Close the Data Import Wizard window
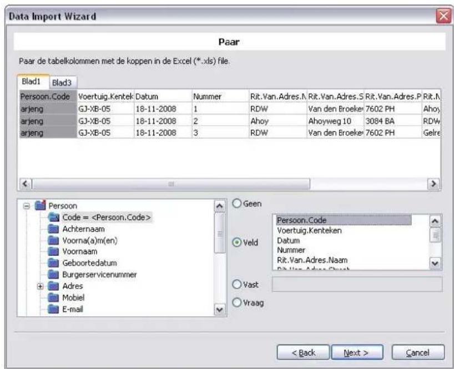454x369 pixels. pyautogui.click(x=443, y=16)
